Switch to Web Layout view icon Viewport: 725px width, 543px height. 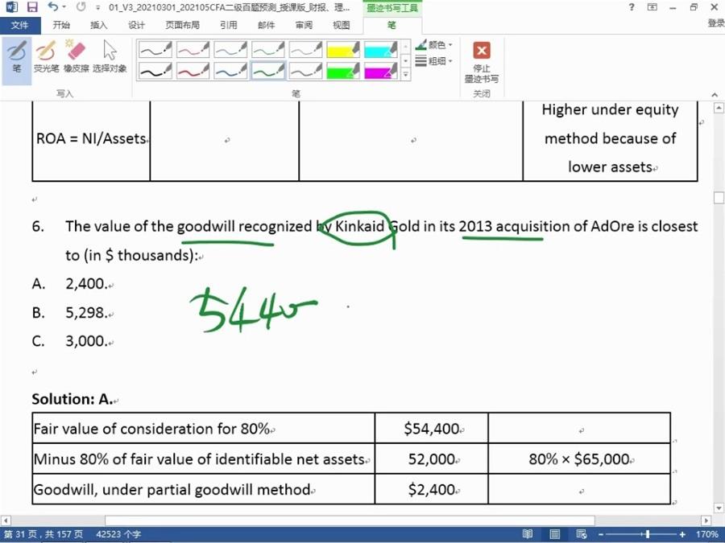[581, 534]
